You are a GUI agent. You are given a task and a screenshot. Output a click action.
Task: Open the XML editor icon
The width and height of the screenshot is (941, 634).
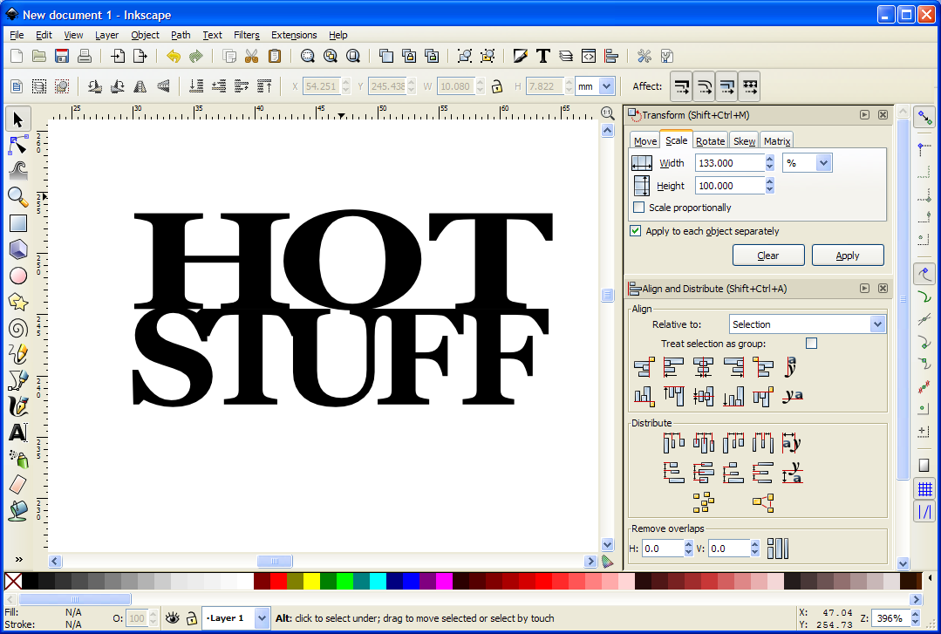click(589, 57)
